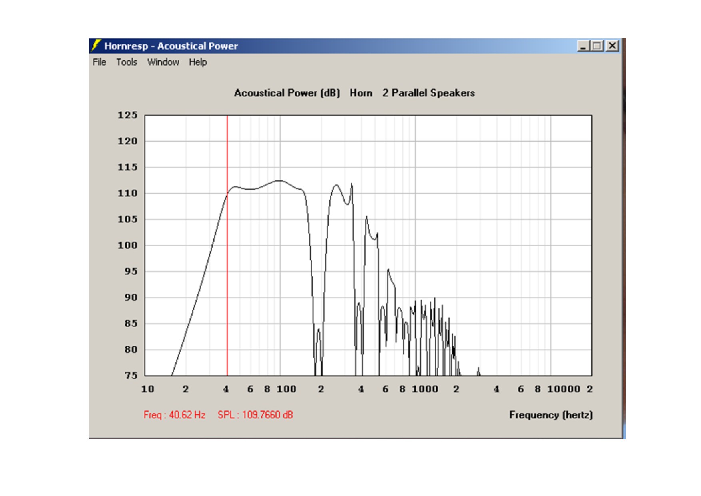701x496 pixels.
Task: Click the Hornresp lightning bolt title icon
Action: [x=96, y=46]
